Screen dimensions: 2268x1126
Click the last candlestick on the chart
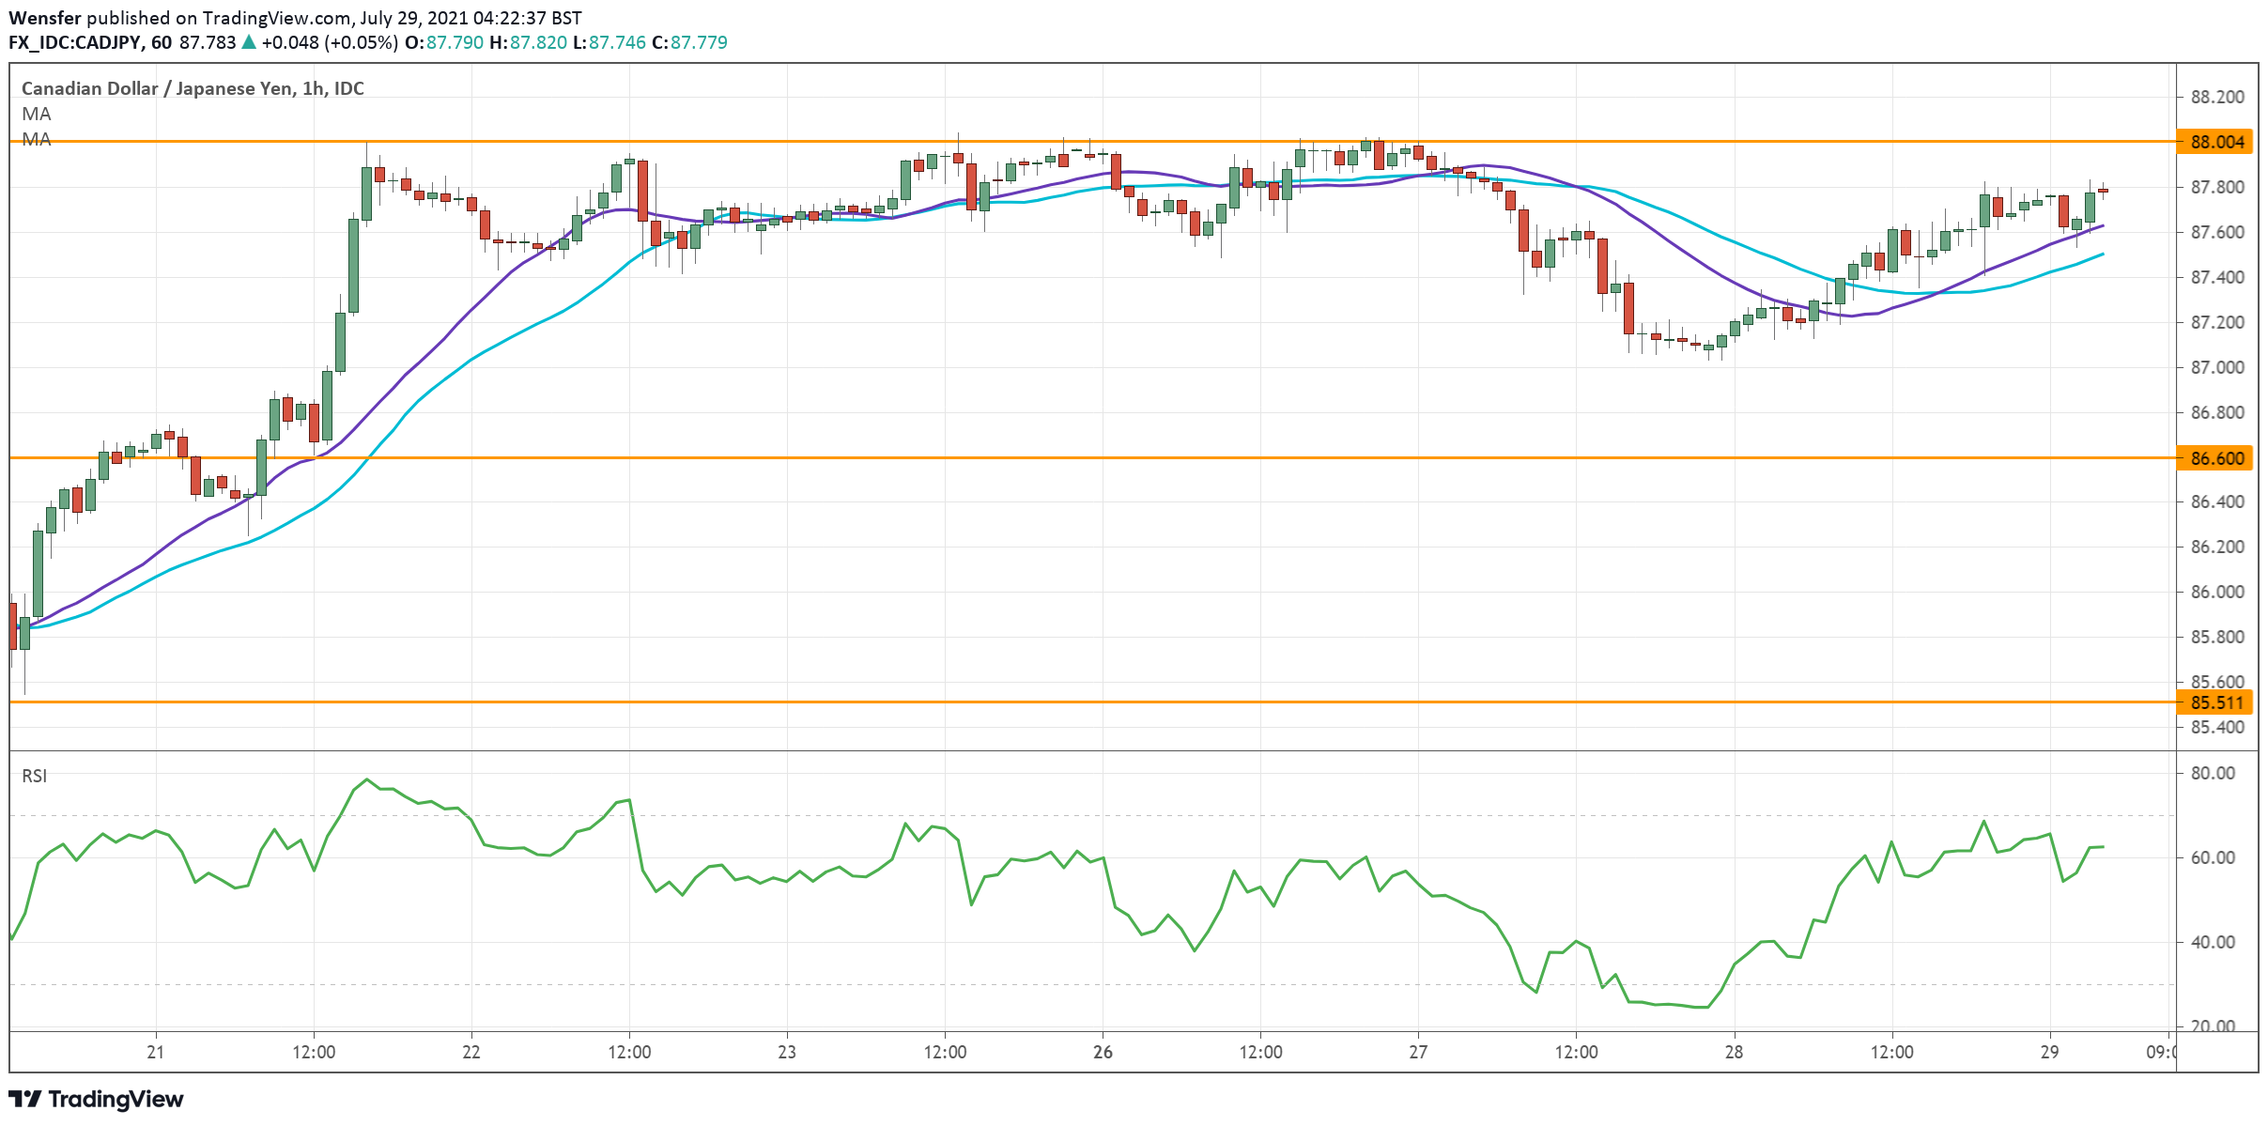[2103, 191]
